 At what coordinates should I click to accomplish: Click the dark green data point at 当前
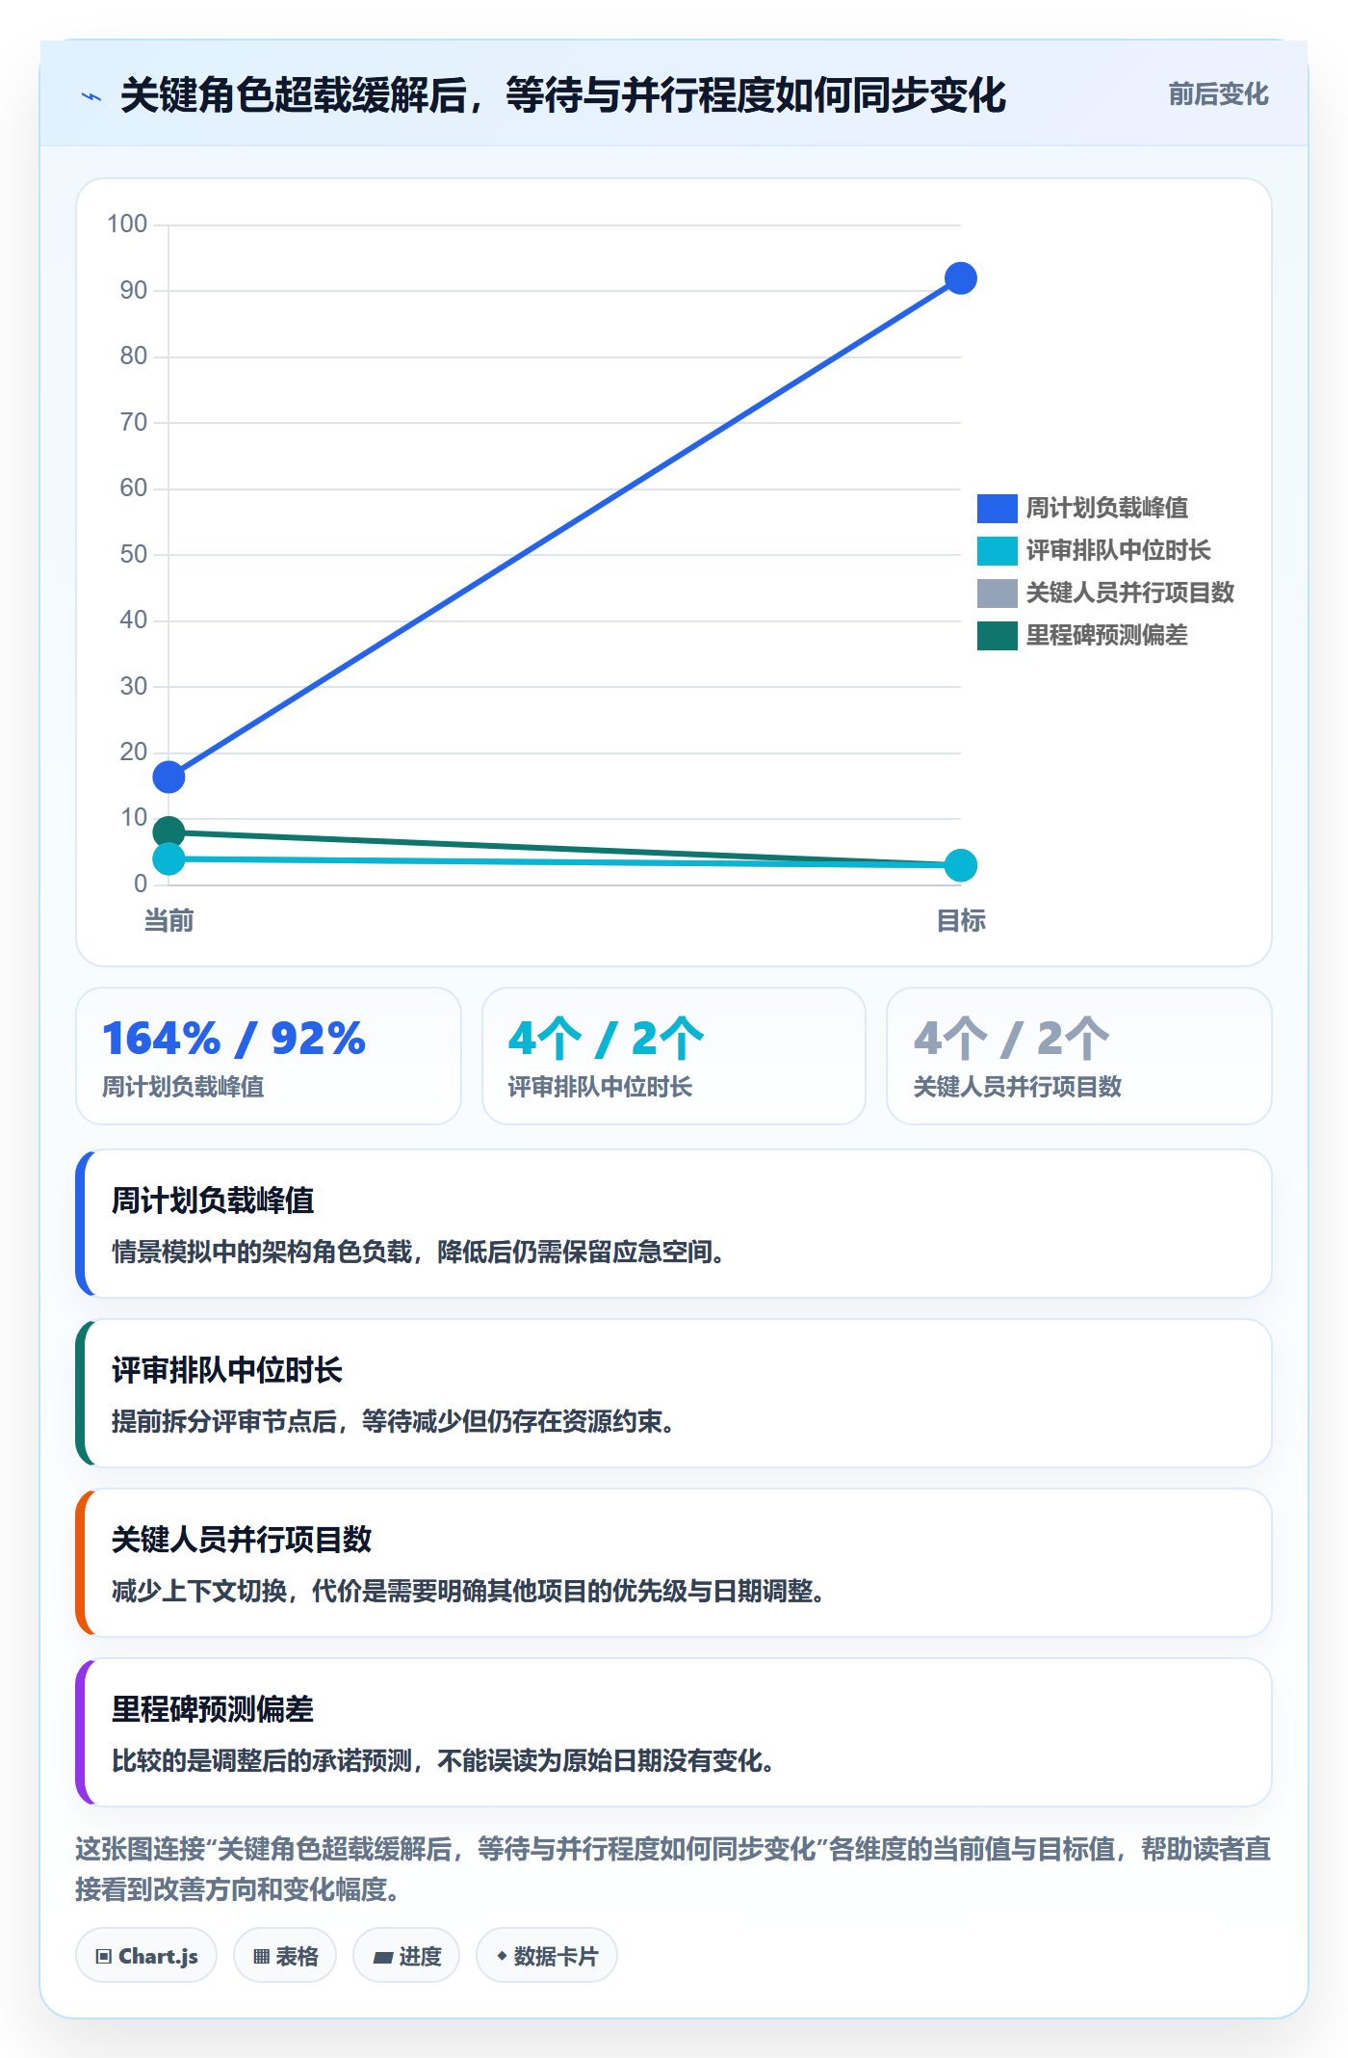coord(168,831)
